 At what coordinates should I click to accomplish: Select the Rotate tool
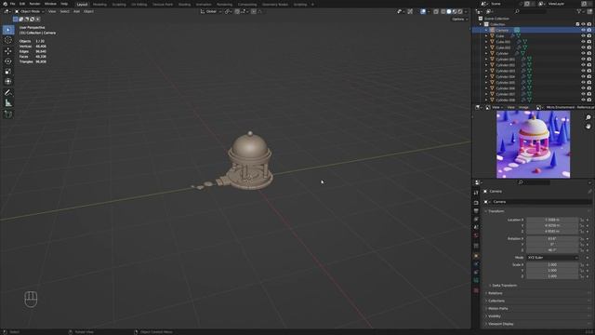(8, 61)
